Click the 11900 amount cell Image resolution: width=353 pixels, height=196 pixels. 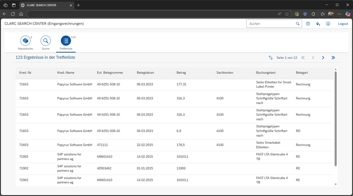point(181,168)
